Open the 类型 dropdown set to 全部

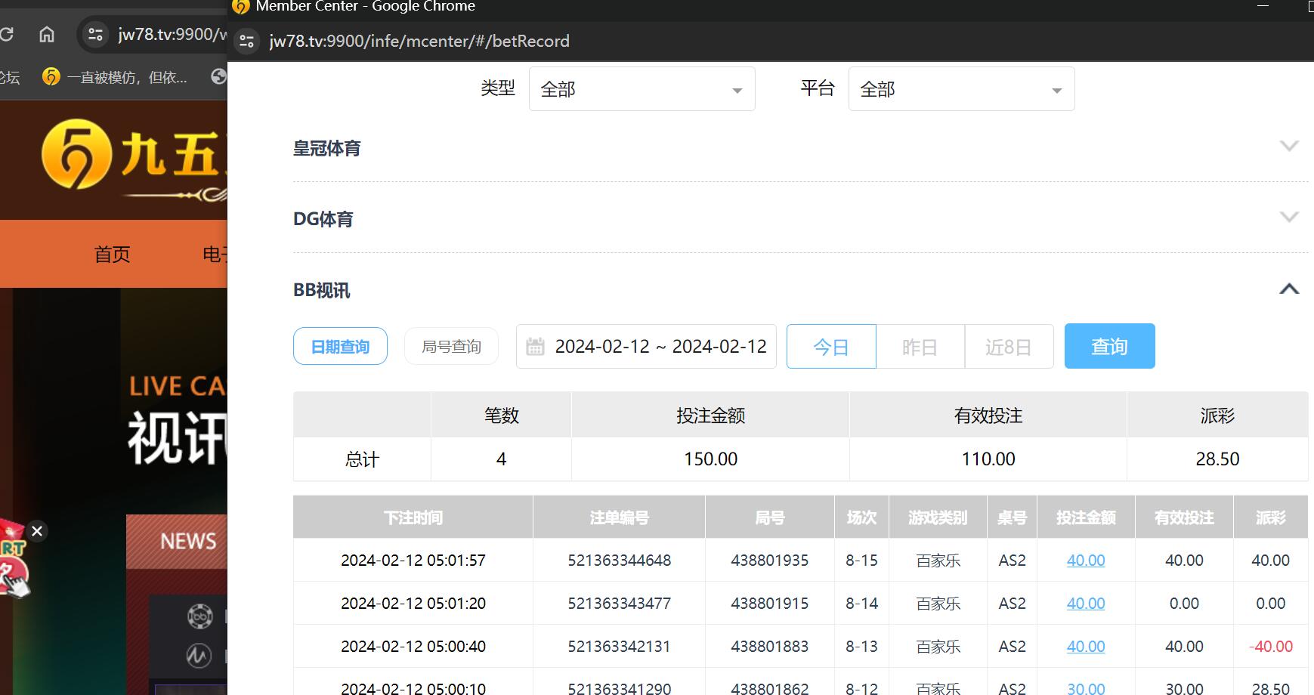642,89
